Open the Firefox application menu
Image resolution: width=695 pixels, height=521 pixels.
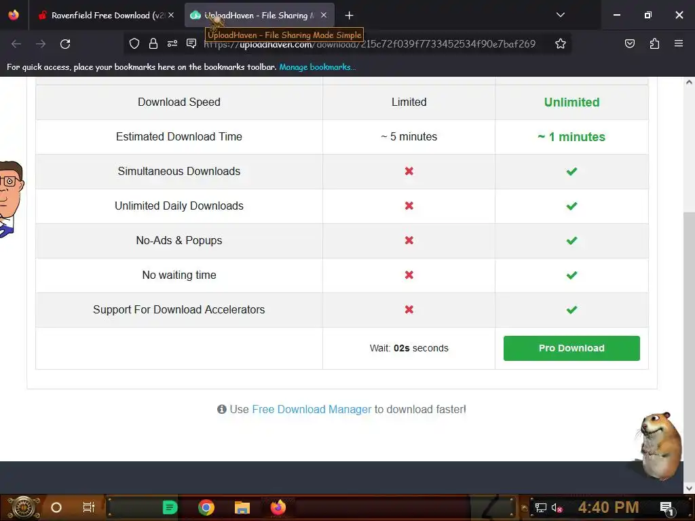tap(679, 43)
